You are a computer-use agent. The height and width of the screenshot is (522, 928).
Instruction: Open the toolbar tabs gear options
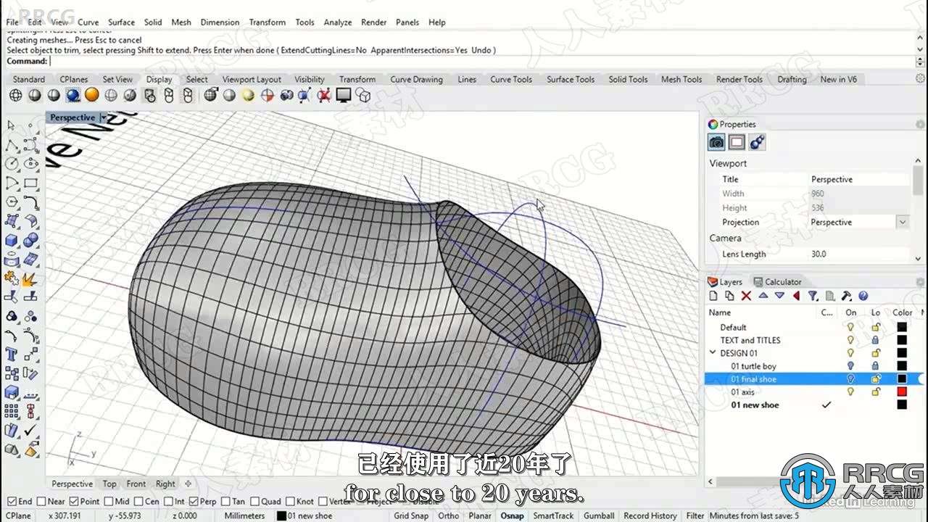(x=920, y=79)
